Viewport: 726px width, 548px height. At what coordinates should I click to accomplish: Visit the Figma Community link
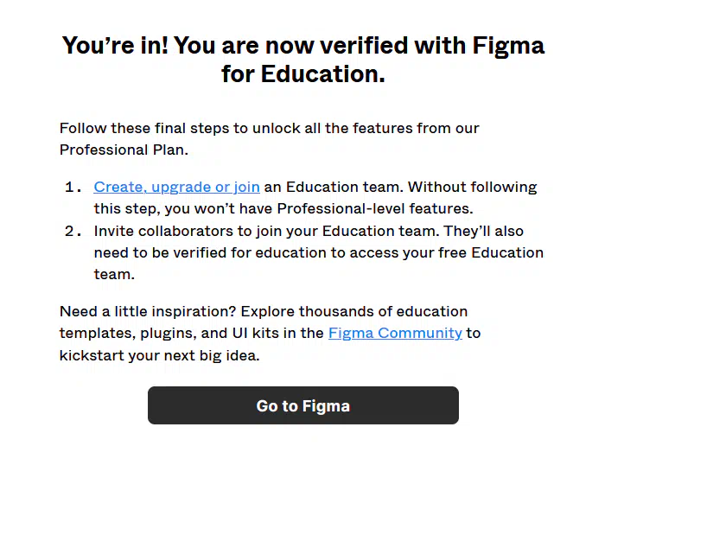coord(395,333)
